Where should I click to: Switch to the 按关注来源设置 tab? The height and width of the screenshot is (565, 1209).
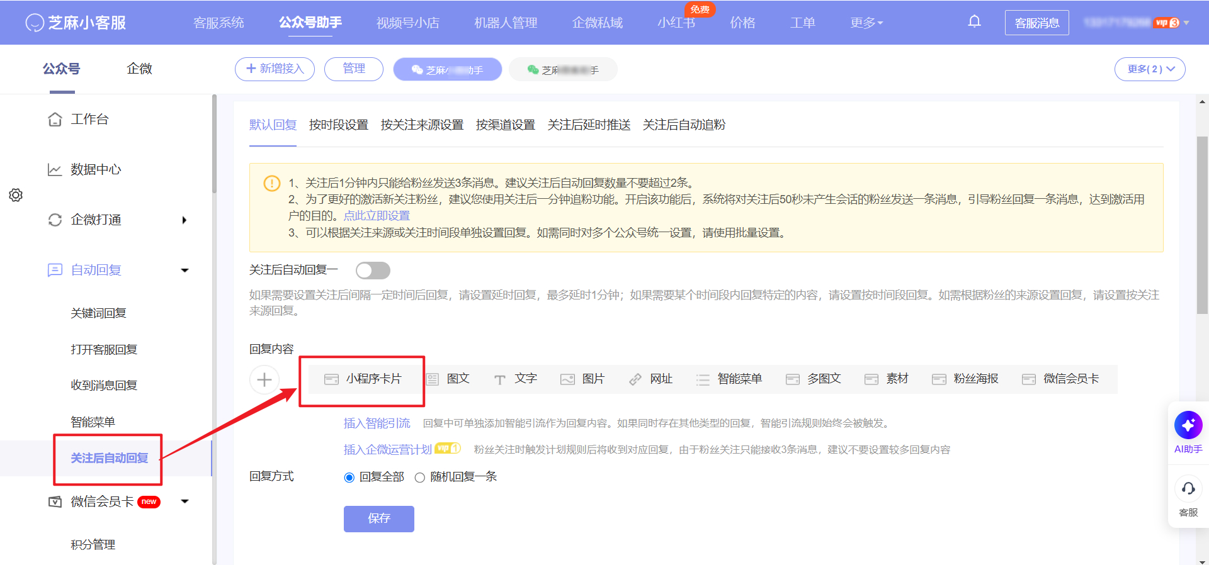click(x=422, y=125)
